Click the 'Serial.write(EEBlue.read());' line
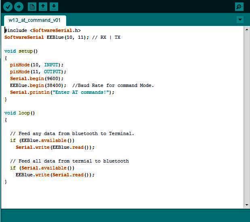Image resolution: width=250 pixels, height=222 pixels. [x=55, y=147]
